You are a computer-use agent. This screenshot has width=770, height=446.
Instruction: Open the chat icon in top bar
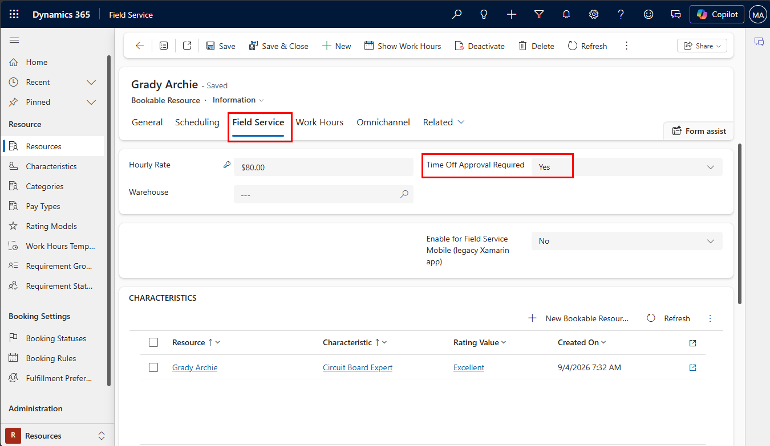(x=676, y=14)
